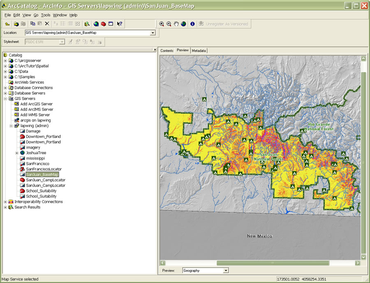Click the Connect to Folder icon
Screen dimensions: 370x283
tap(16, 24)
